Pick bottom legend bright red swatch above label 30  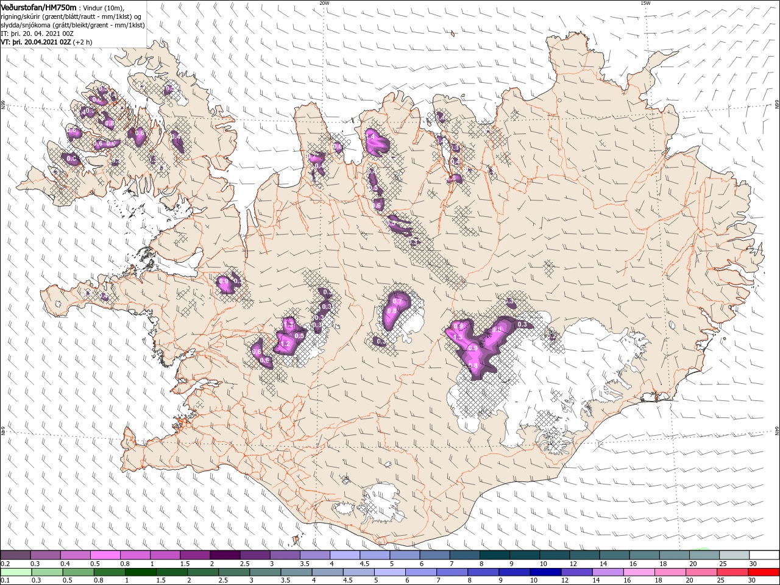point(764,572)
